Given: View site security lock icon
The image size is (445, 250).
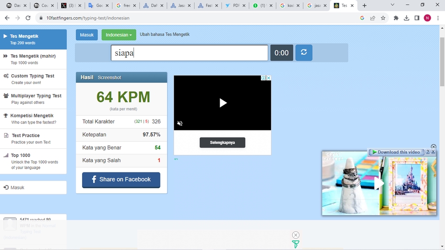Looking at the screenshot, I should pyautogui.click(x=41, y=18).
